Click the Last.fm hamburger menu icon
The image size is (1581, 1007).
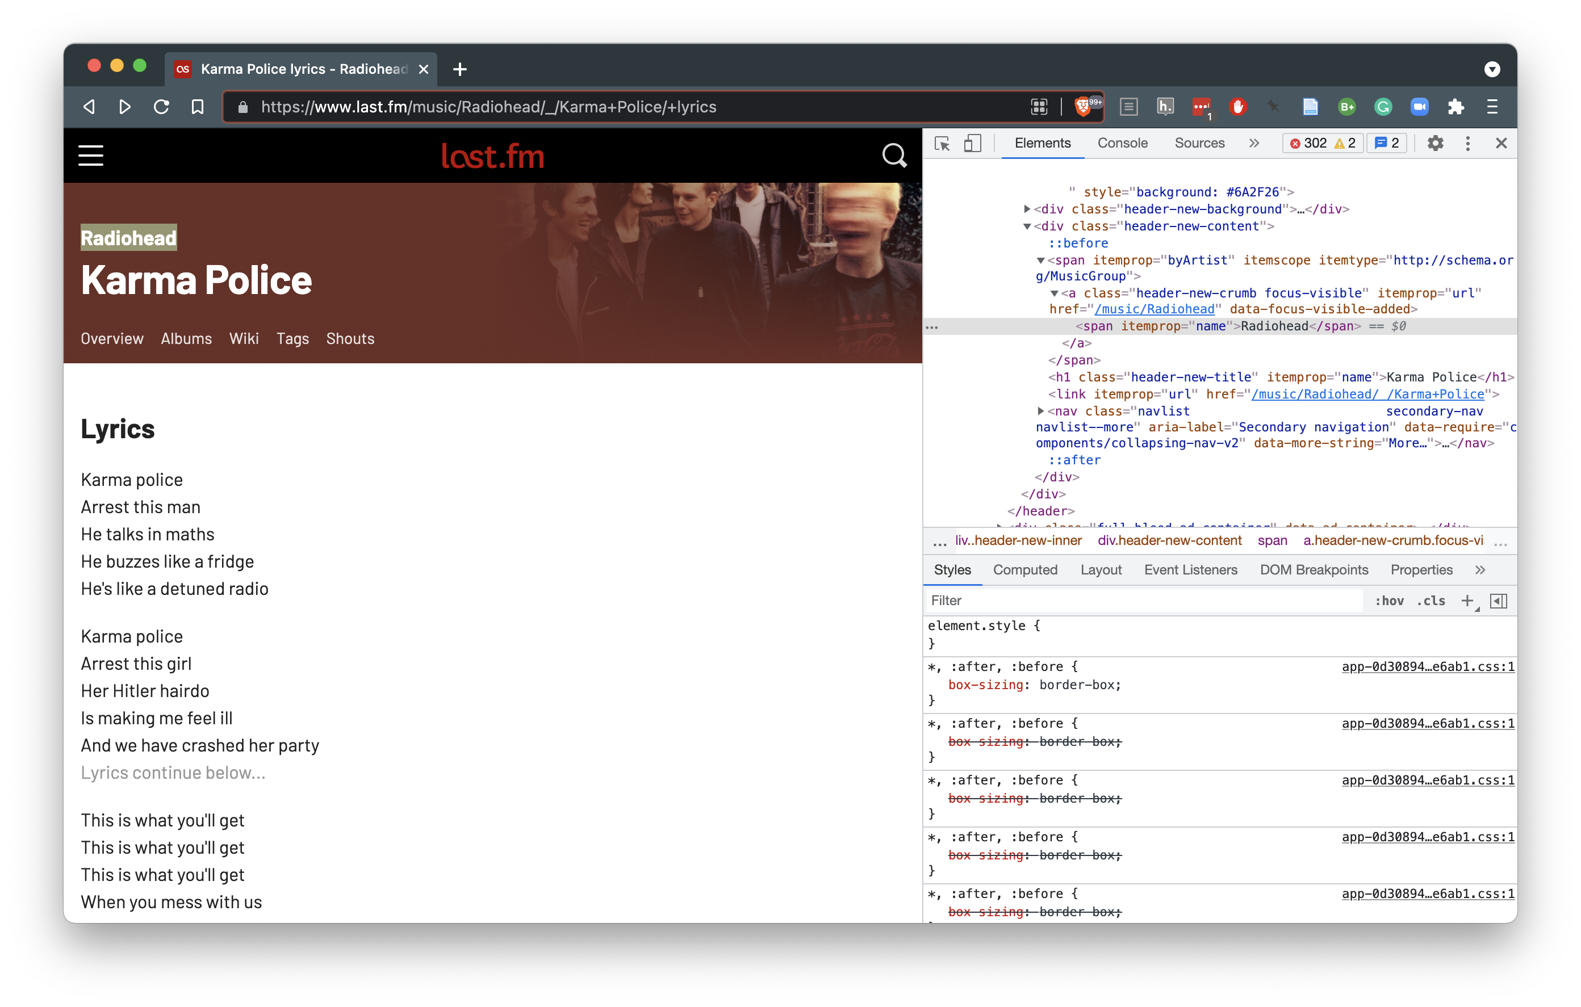(x=91, y=157)
